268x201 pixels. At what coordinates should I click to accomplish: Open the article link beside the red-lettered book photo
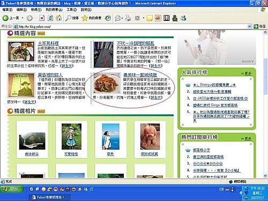tap(136, 43)
